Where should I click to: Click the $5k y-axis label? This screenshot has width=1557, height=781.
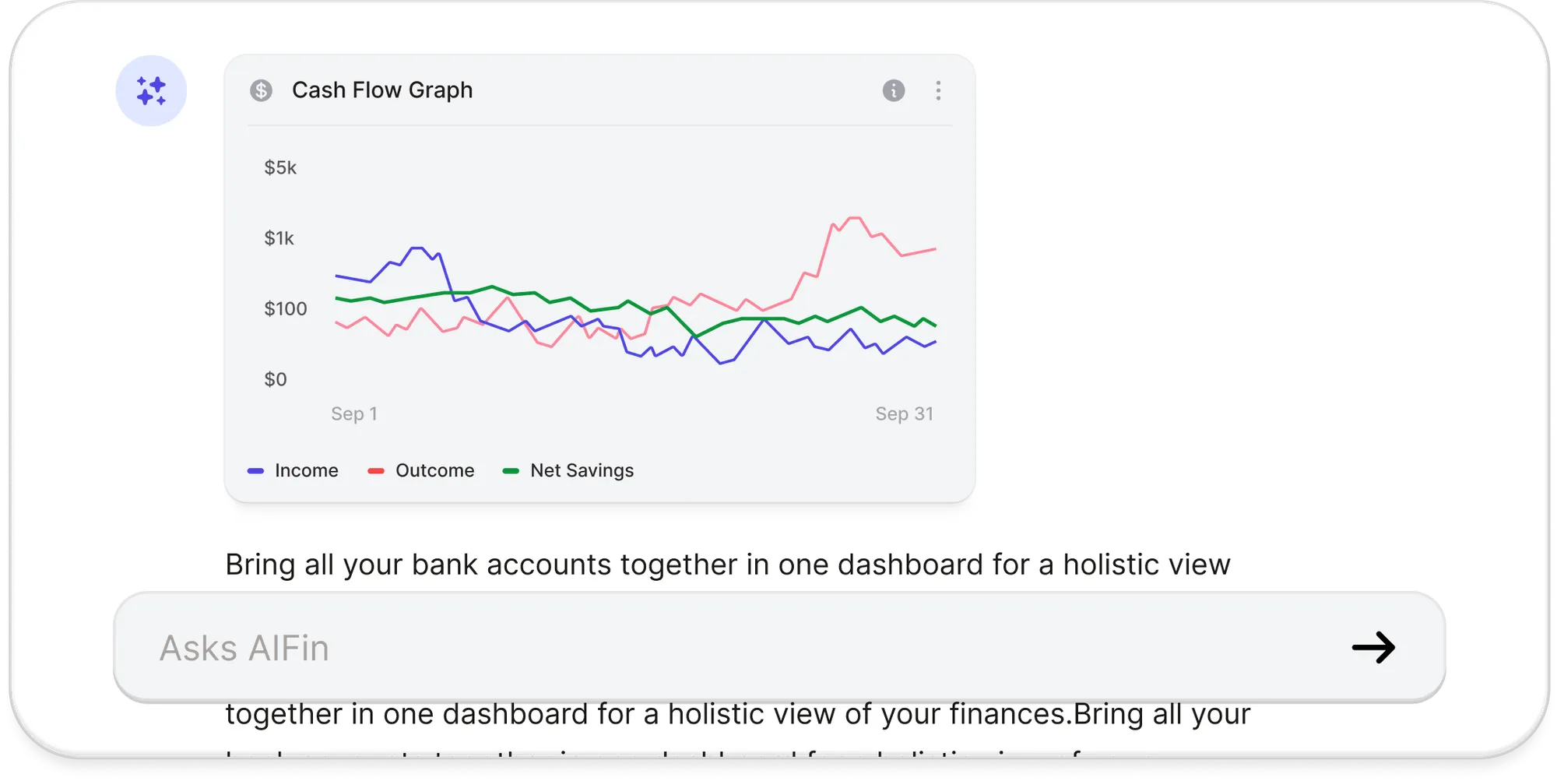280,167
